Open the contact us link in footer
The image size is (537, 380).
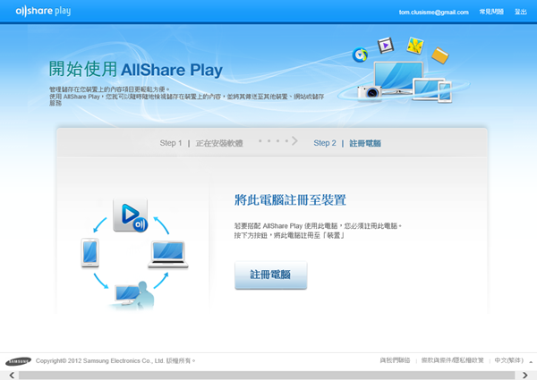point(395,360)
